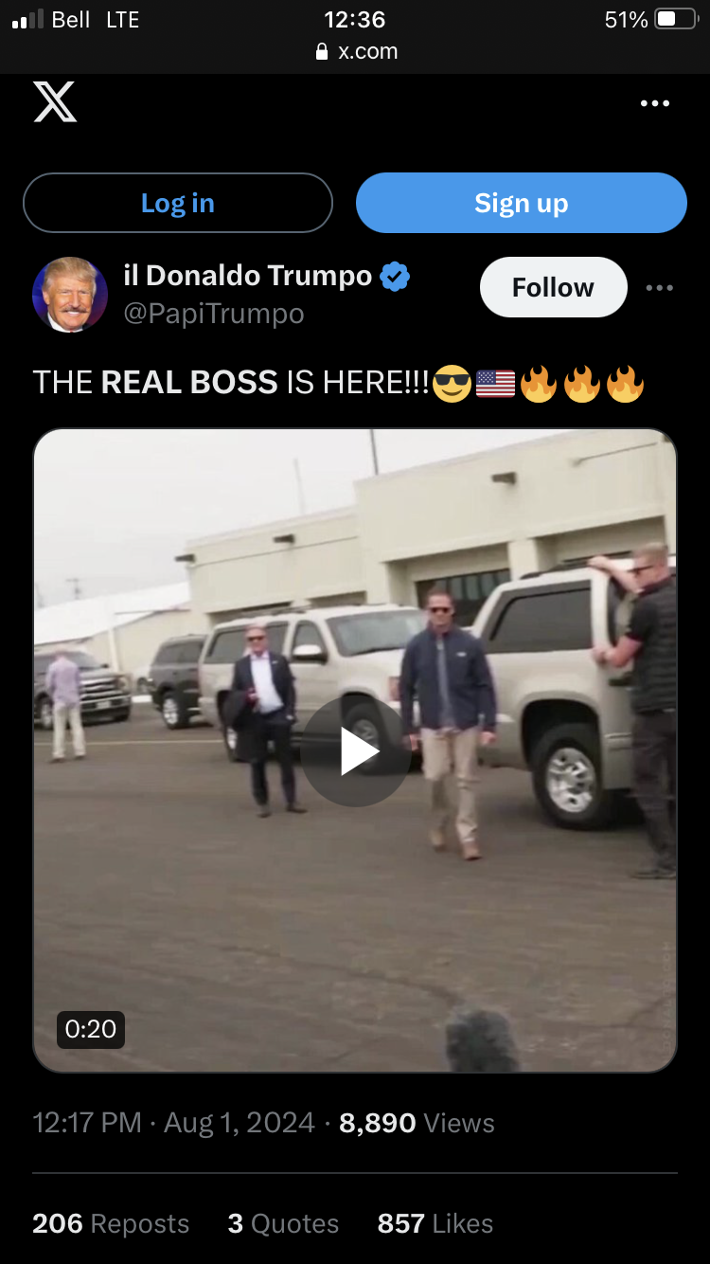Click the Log in button
The height and width of the screenshot is (1264, 710).
coord(178,203)
